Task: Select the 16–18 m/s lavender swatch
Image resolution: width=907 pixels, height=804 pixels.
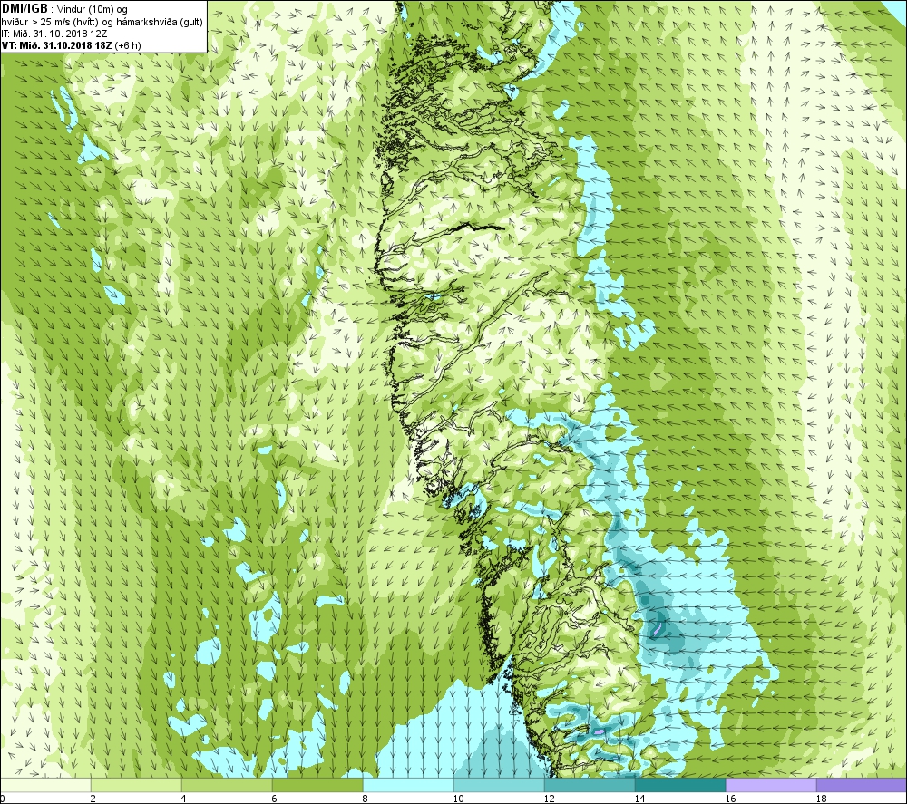Action: point(771,784)
